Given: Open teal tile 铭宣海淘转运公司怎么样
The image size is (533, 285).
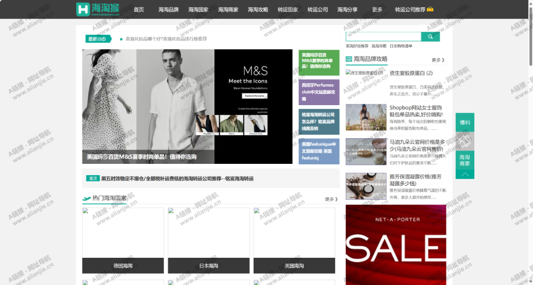Looking at the screenshot, I should [319, 122].
